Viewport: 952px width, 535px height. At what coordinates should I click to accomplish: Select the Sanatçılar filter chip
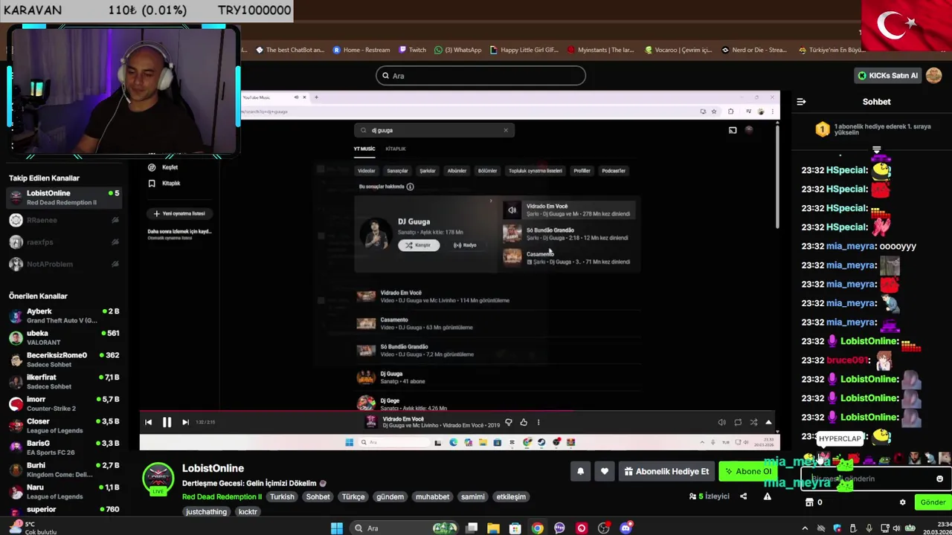click(x=397, y=171)
